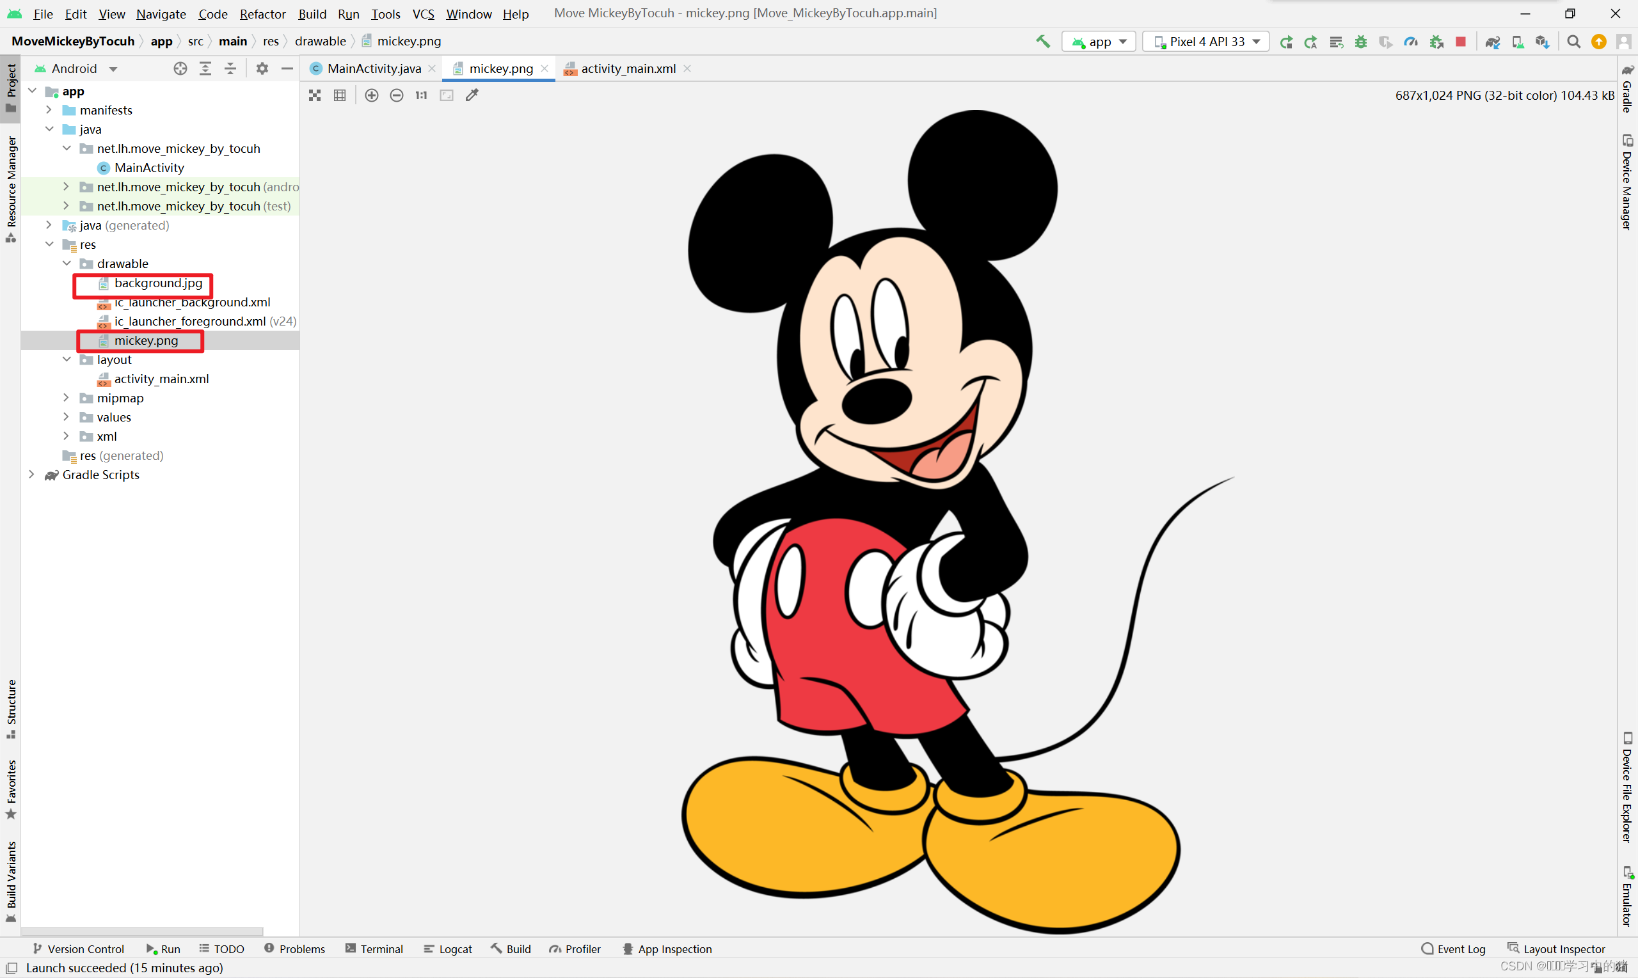Click Apply Changes and Restart Activity icon
1638x978 pixels.
click(x=1311, y=42)
